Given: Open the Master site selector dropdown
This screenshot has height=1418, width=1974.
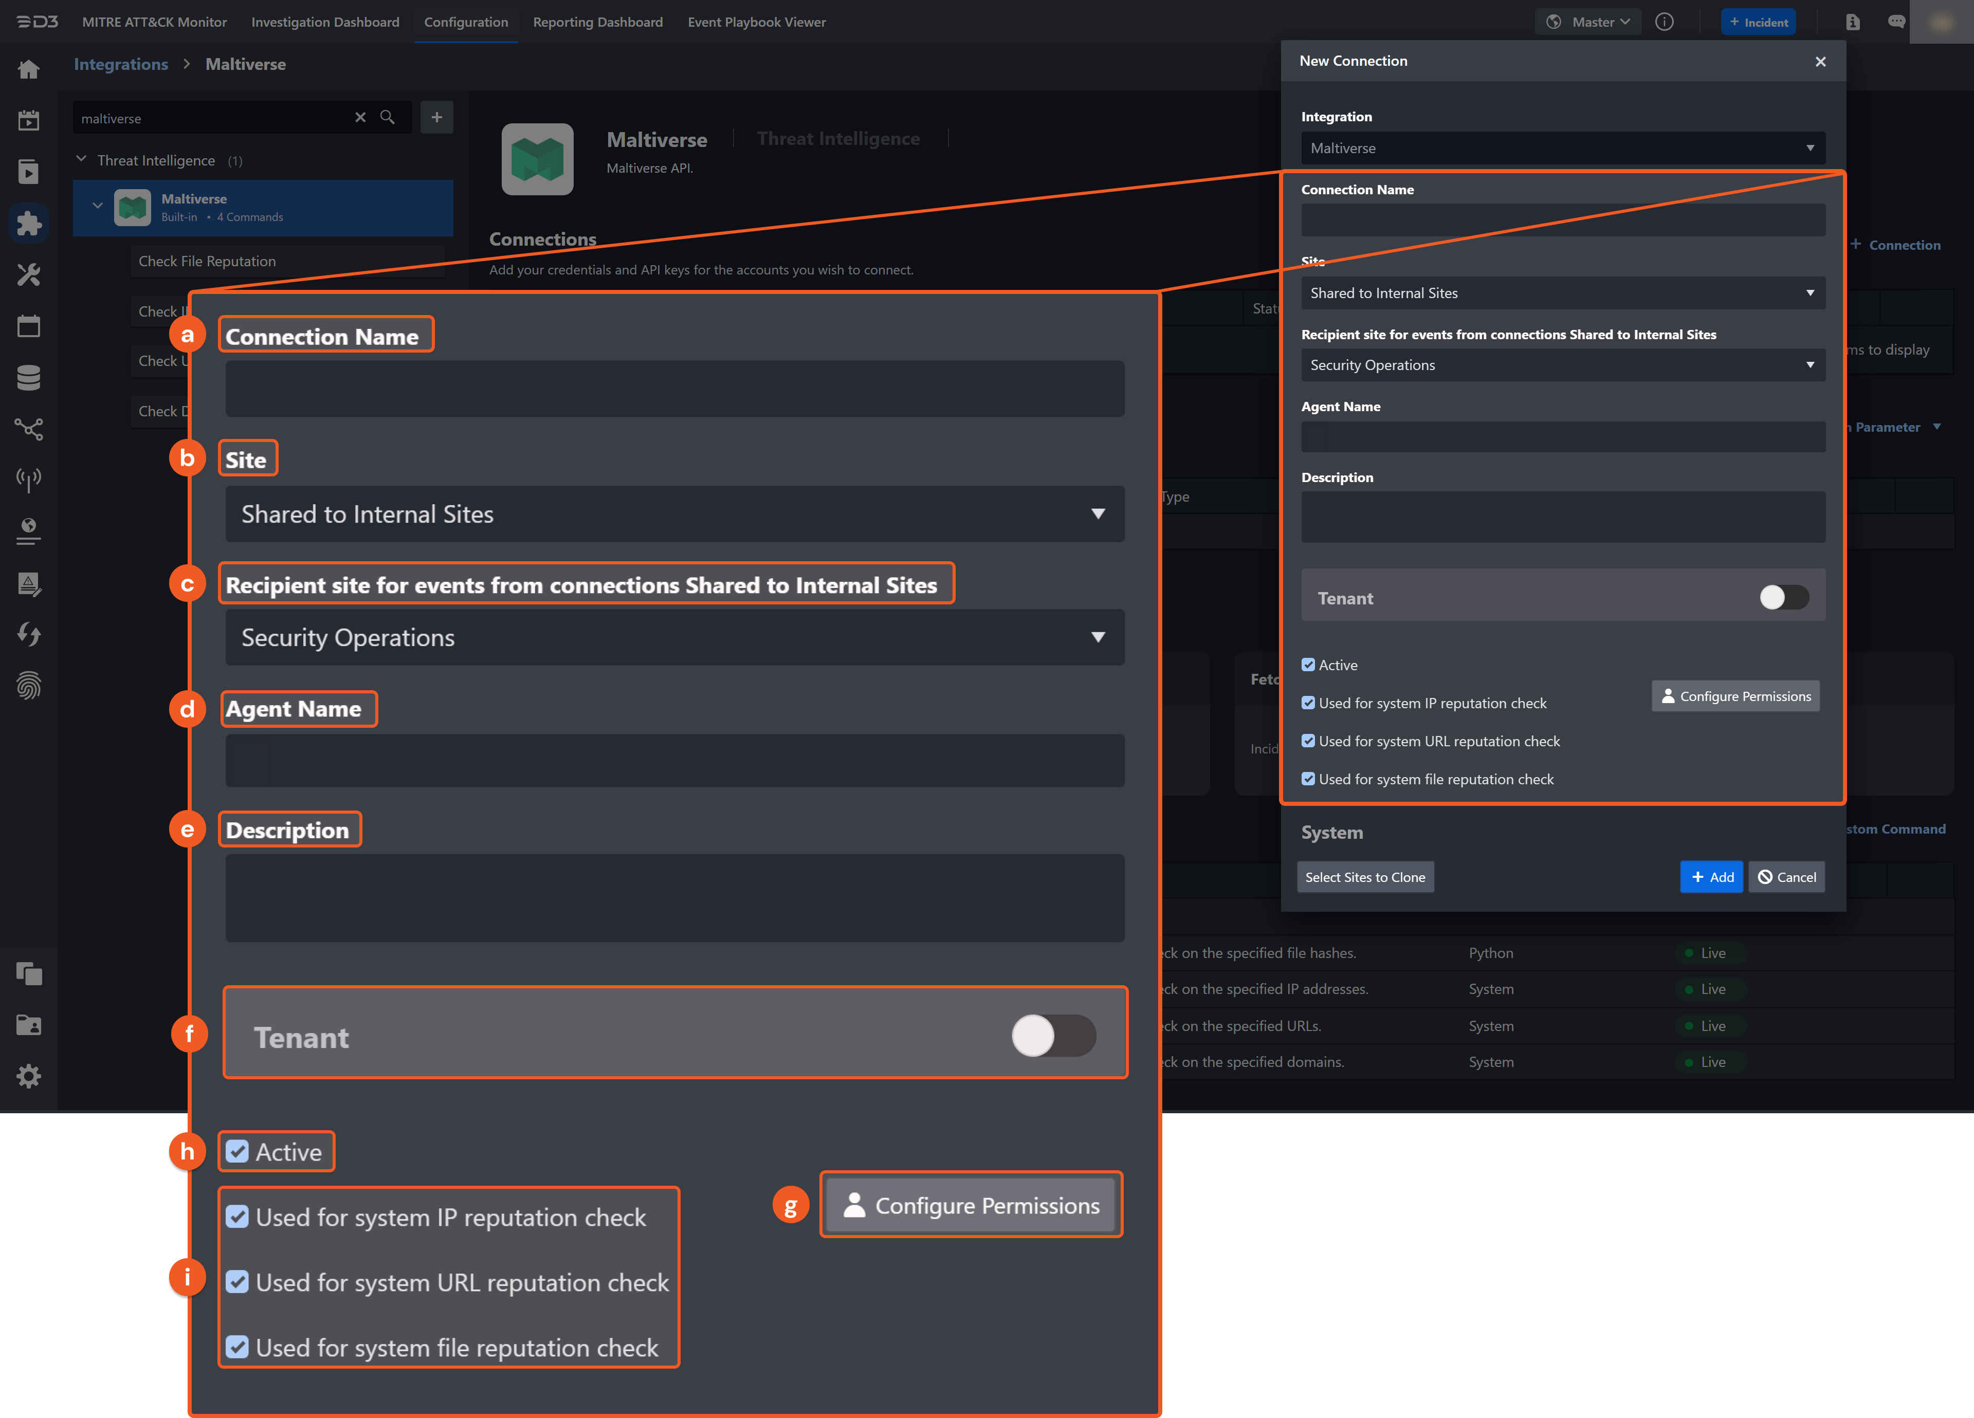Looking at the screenshot, I should point(1587,22).
